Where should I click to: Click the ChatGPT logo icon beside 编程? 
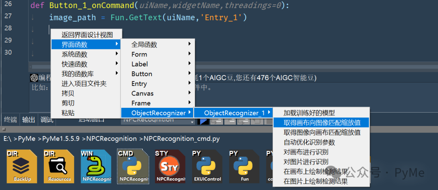(x=34, y=77)
